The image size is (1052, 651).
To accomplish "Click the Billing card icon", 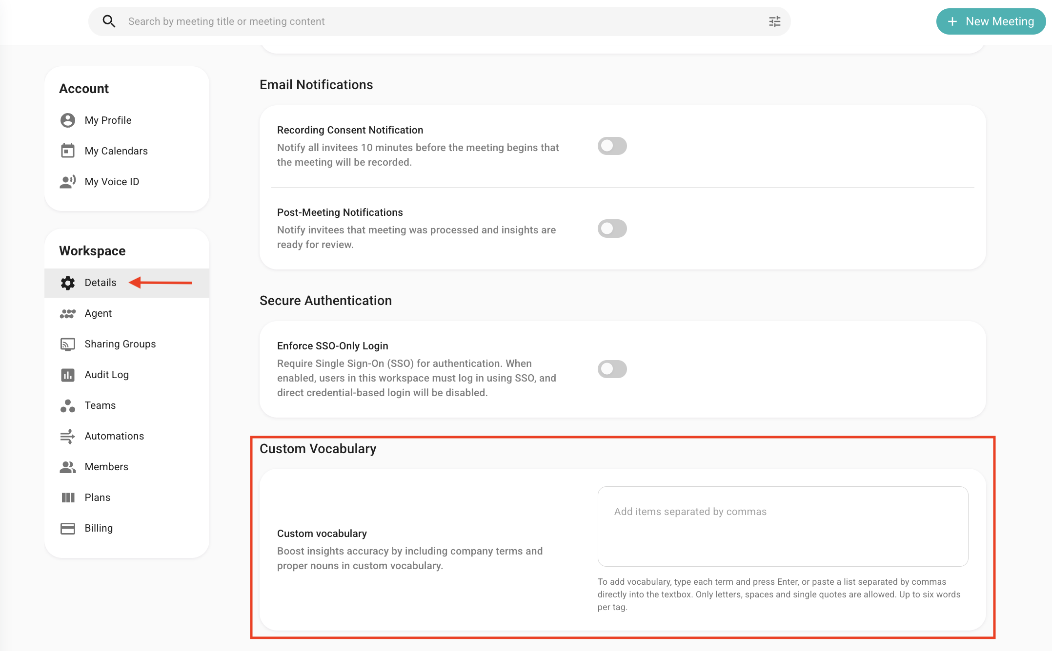I will tap(68, 528).
